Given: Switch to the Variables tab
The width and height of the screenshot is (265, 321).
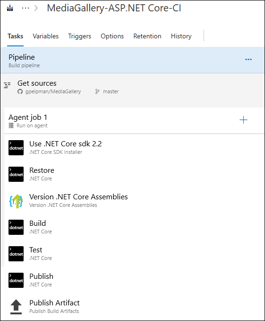Looking at the screenshot, I should tap(45, 36).
